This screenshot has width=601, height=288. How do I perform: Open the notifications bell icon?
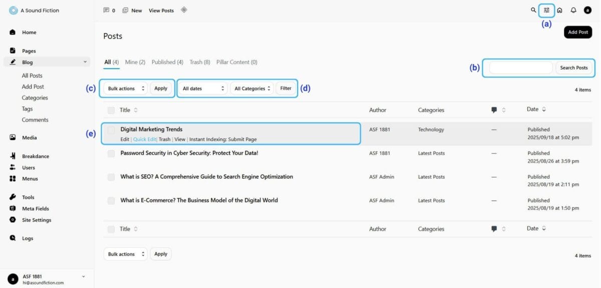click(x=573, y=10)
